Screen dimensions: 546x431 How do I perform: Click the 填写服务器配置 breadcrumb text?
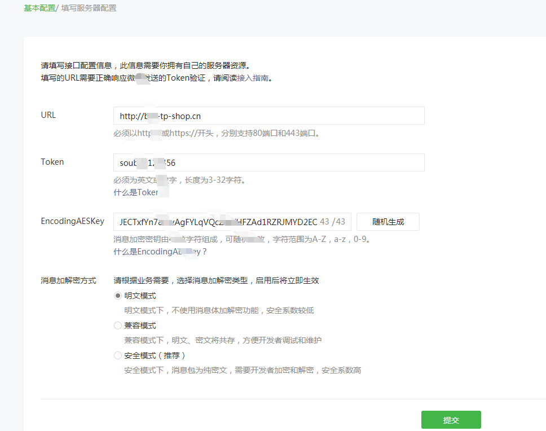89,8
